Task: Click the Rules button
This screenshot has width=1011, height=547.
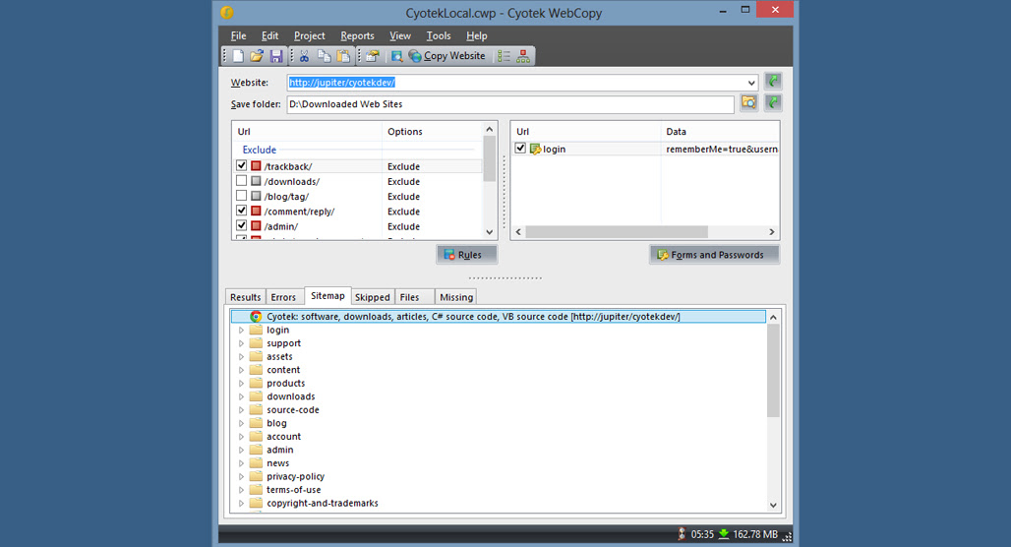Action: click(467, 255)
